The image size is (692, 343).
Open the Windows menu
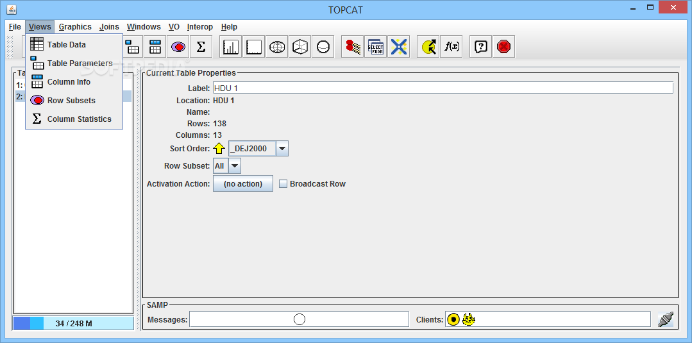(x=144, y=27)
